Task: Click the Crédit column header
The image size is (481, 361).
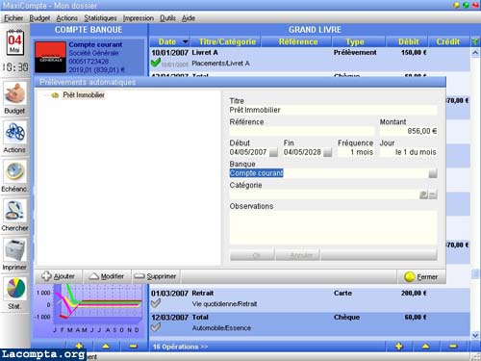Action: [448, 41]
